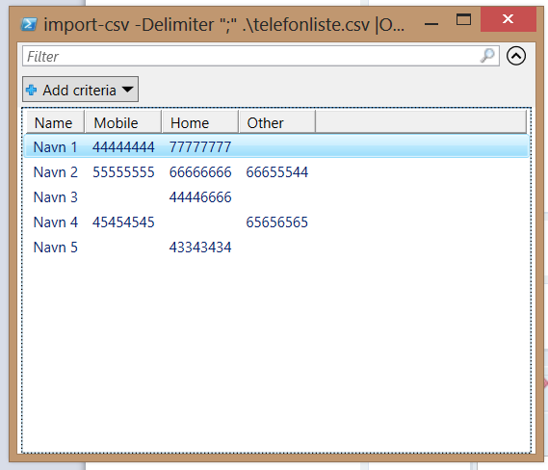This screenshot has height=470, width=548.
Task: Select the Navn 1 row
Action: [276, 146]
